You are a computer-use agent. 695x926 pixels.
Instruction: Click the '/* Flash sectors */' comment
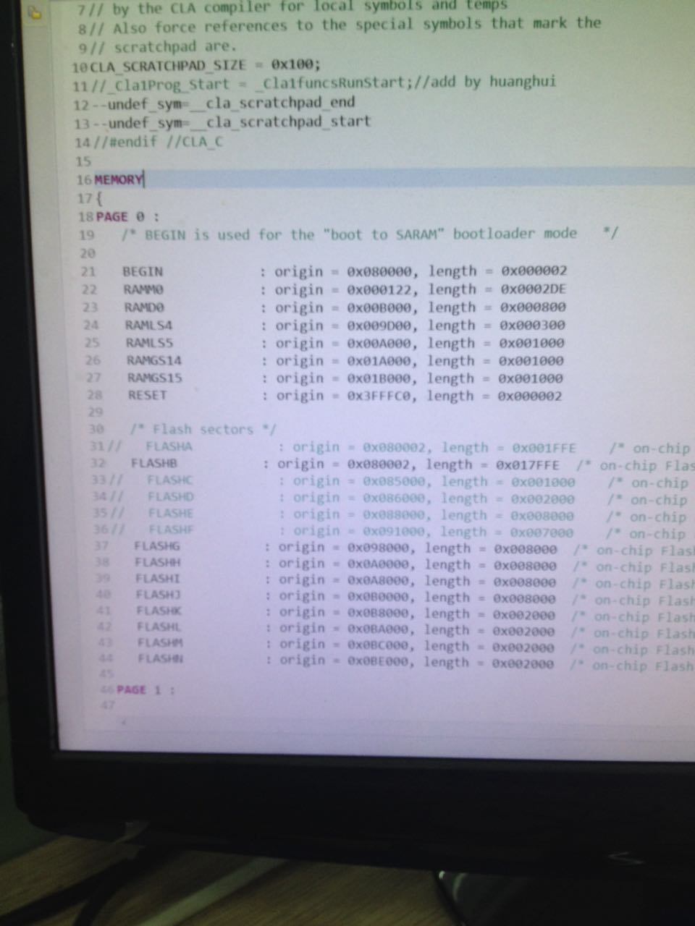point(203,429)
